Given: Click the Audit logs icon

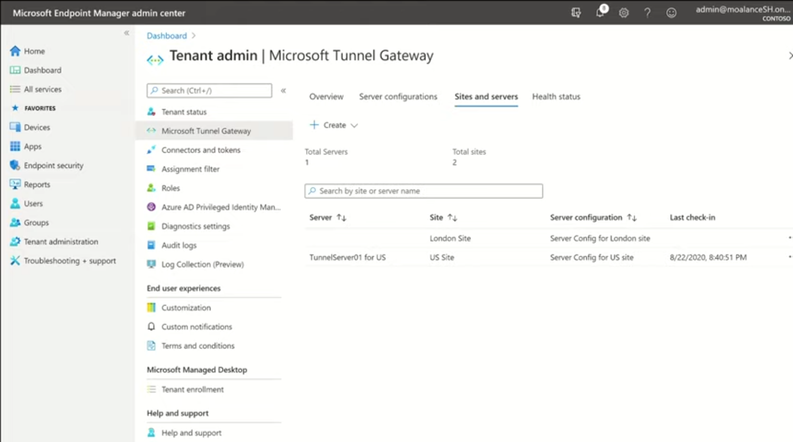Looking at the screenshot, I should coord(151,245).
